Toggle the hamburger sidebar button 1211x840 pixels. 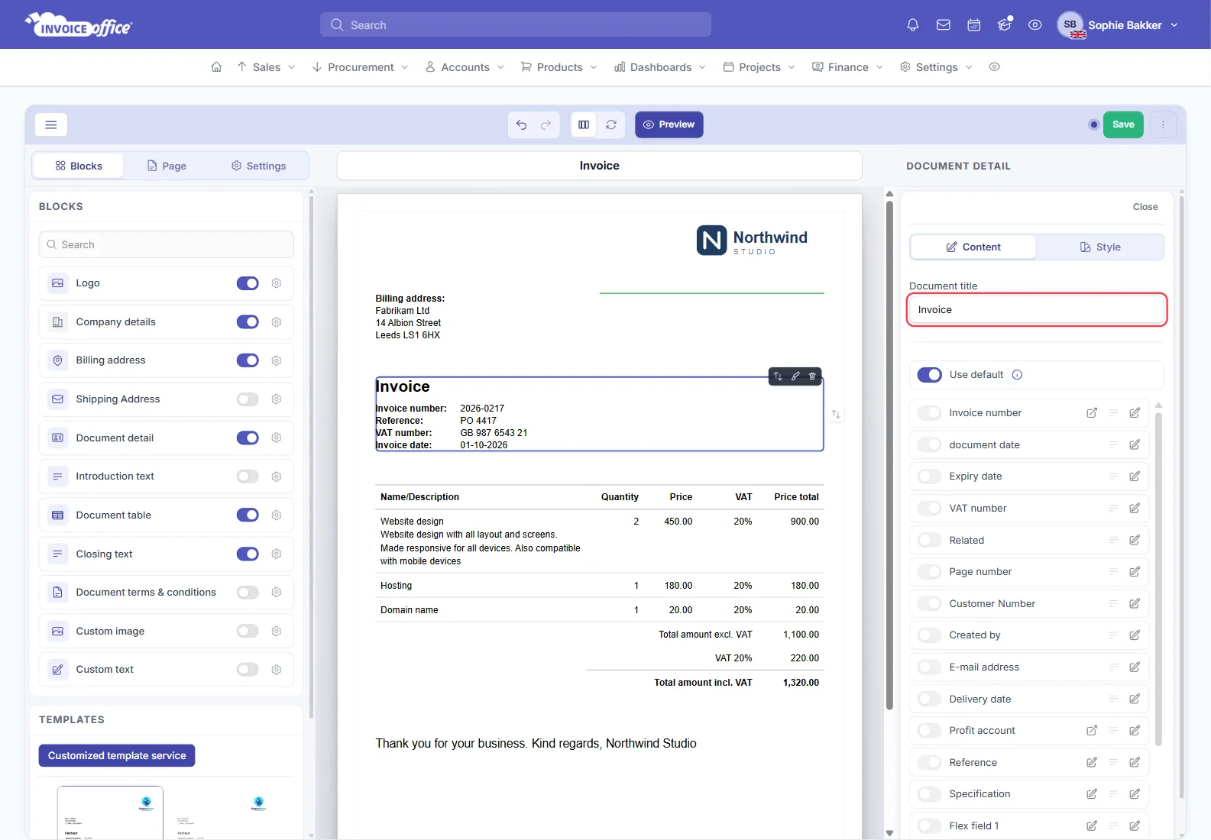[51, 124]
